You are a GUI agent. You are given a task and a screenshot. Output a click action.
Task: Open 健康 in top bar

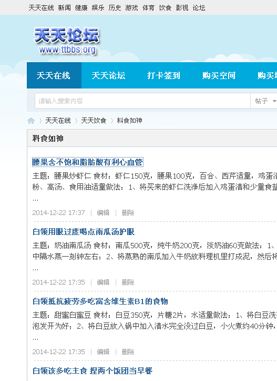coord(81,8)
